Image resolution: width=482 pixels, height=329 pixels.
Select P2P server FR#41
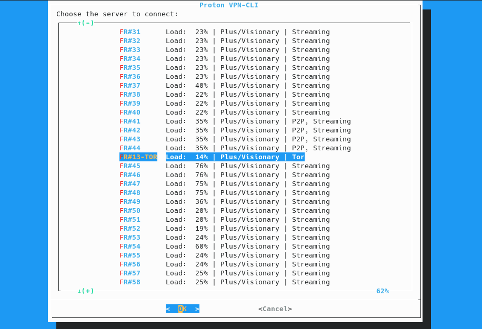pyautogui.click(x=235, y=121)
